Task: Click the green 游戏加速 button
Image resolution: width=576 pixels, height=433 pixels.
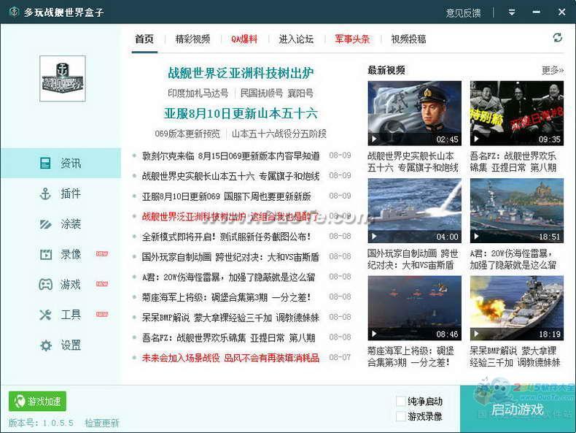Action: click(x=37, y=401)
